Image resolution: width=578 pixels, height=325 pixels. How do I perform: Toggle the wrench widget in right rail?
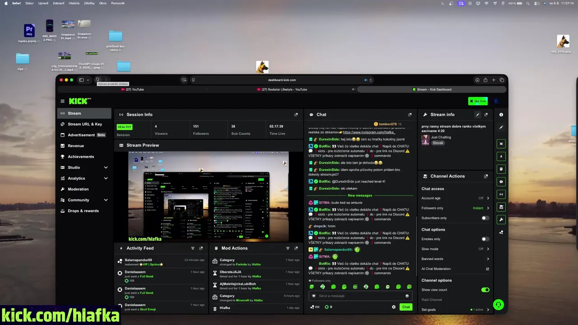(x=501, y=219)
